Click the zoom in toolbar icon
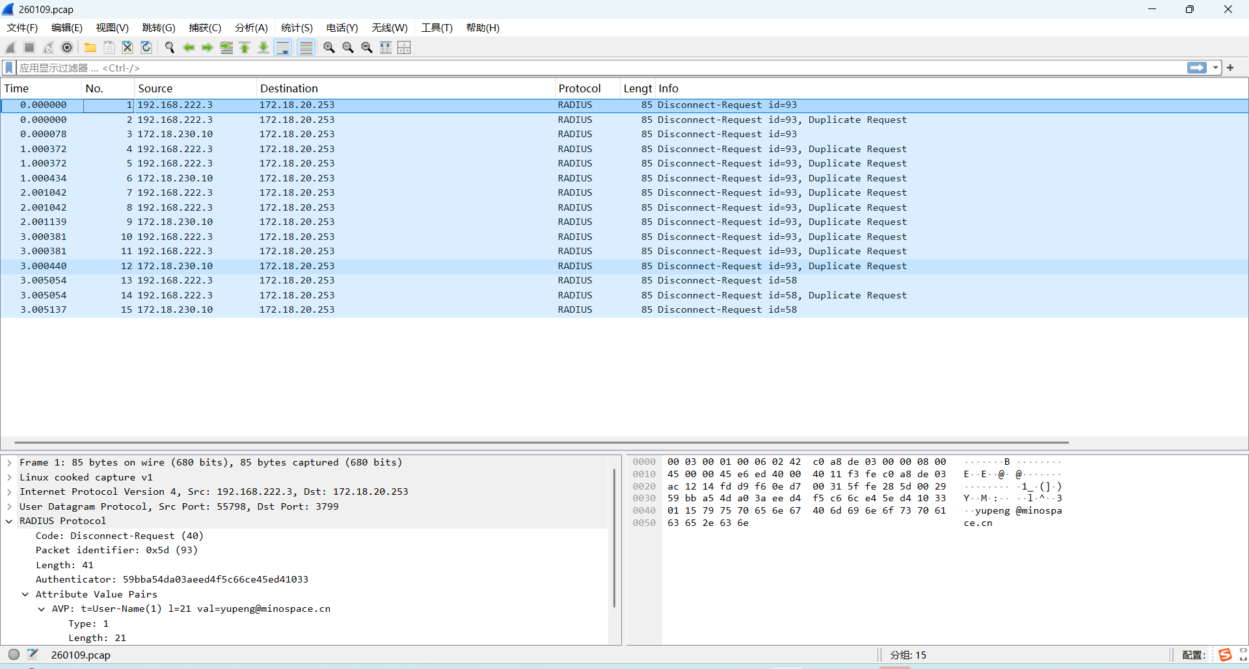This screenshot has height=669, width=1249. (x=329, y=47)
